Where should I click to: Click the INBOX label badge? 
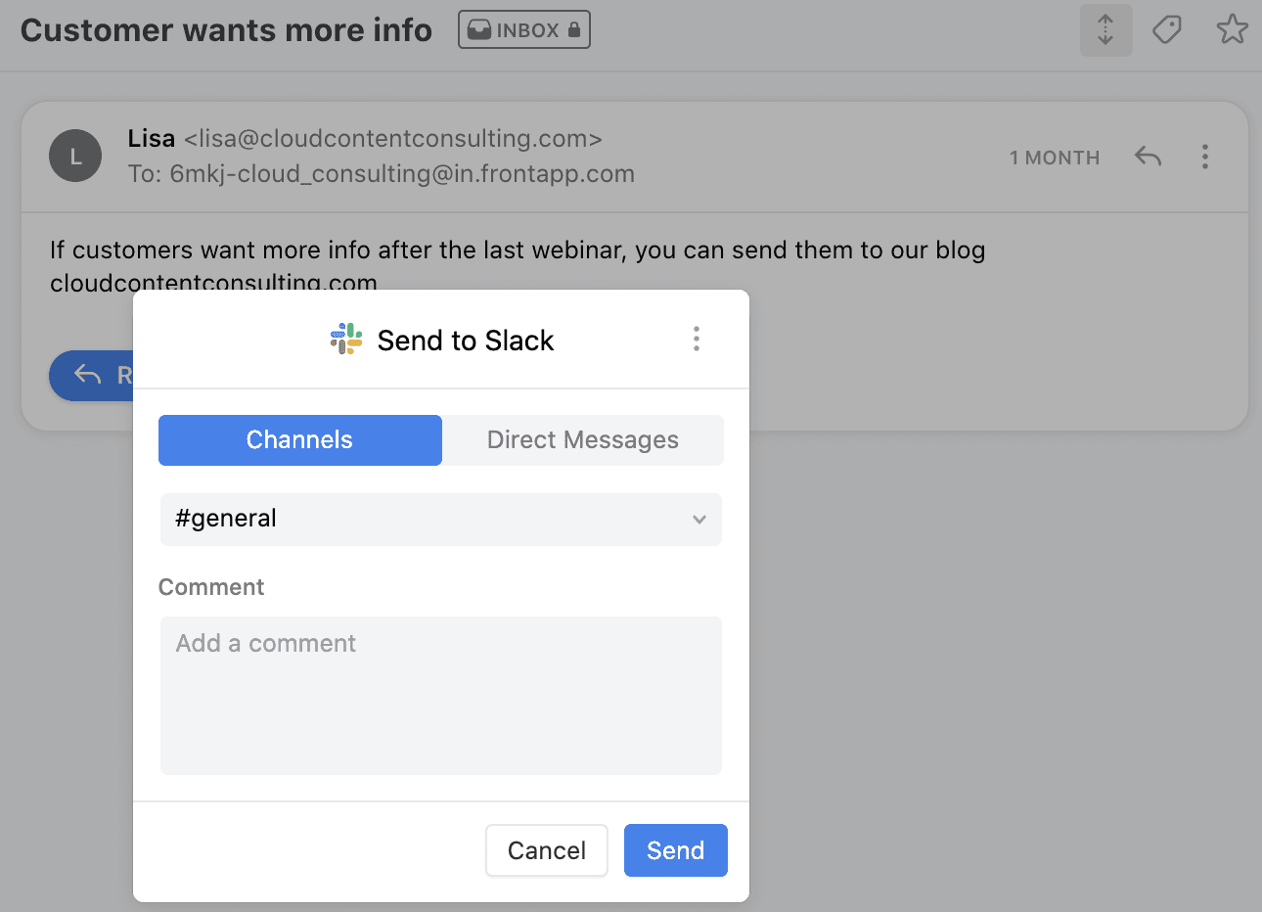524,30
